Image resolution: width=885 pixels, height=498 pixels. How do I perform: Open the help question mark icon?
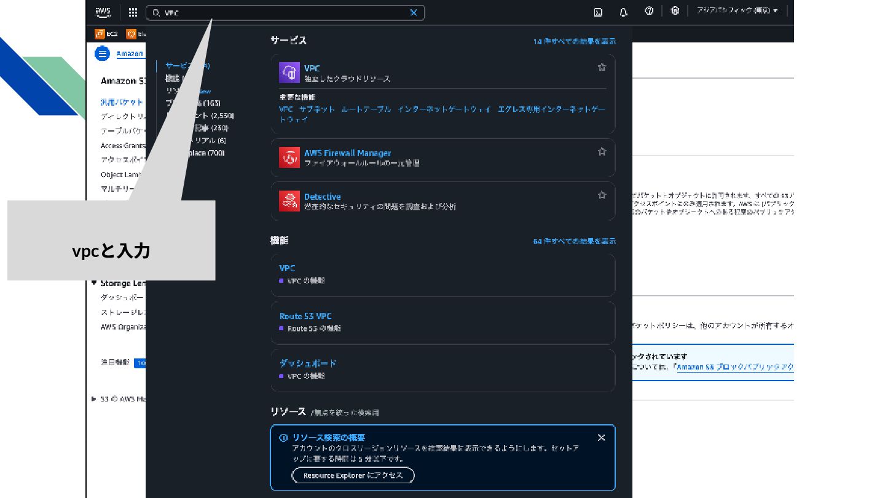pyautogui.click(x=648, y=11)
